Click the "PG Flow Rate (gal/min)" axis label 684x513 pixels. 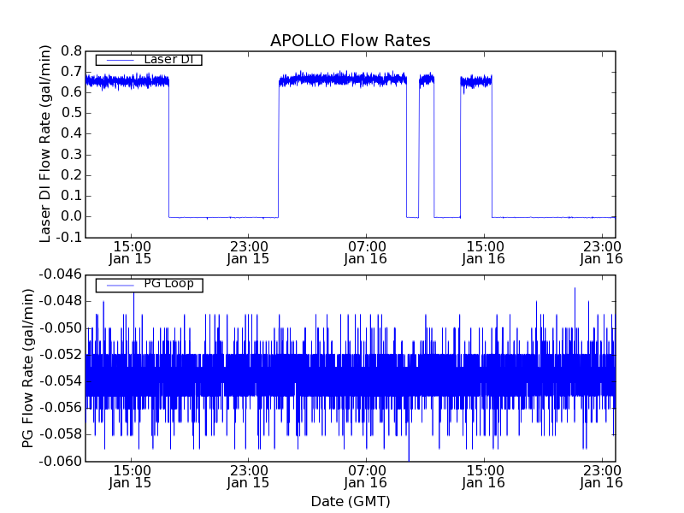click(x=27, y=368)
